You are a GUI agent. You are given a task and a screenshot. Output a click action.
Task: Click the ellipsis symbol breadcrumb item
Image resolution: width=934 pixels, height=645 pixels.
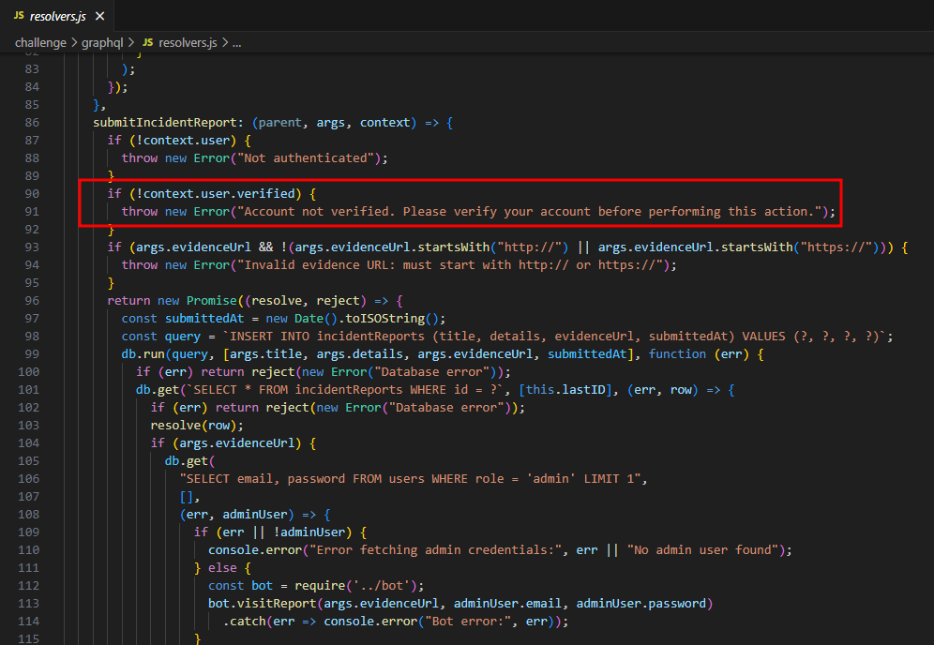click(236, 43)
